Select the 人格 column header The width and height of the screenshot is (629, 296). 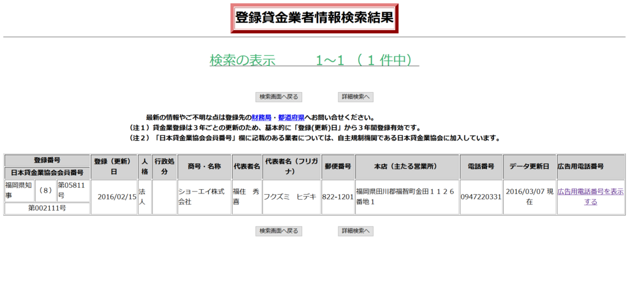point(145,167)
